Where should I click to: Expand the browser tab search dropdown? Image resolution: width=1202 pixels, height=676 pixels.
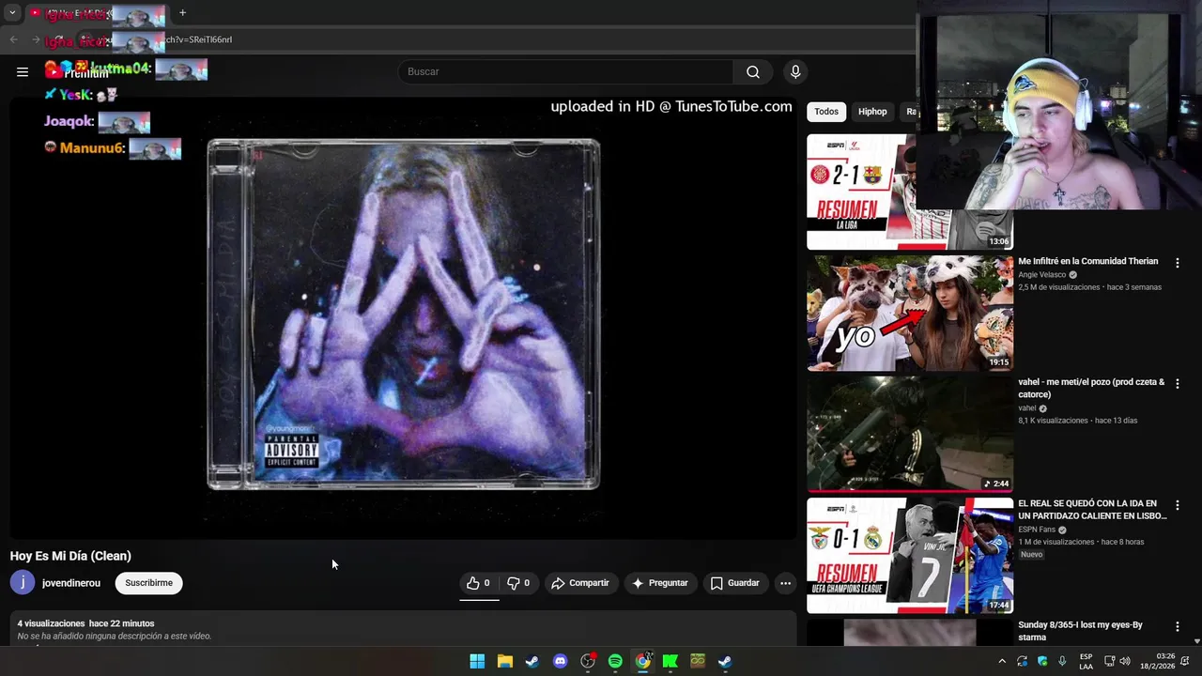tap(12, 13)
